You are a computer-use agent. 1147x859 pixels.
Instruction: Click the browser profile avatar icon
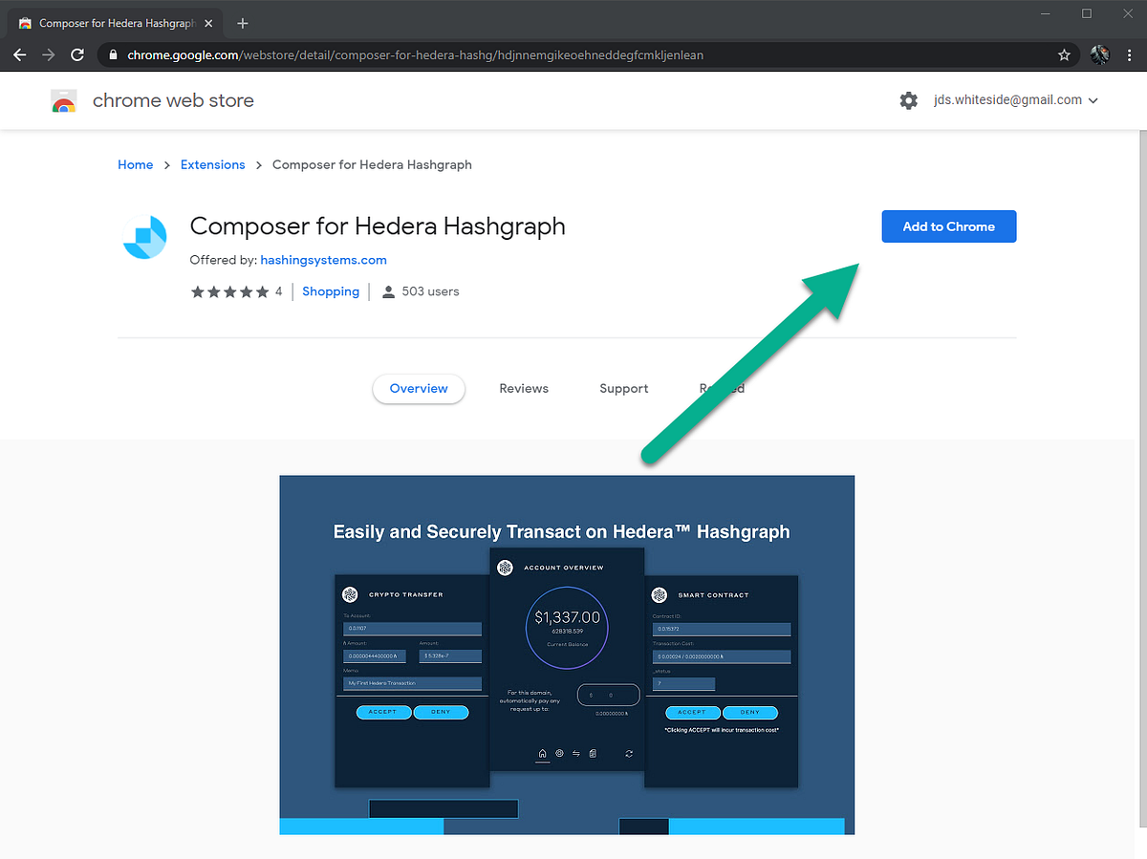pos(1099,54)
